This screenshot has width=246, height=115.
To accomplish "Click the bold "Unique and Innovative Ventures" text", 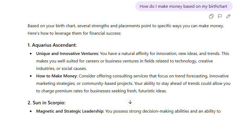I will 67,54.
